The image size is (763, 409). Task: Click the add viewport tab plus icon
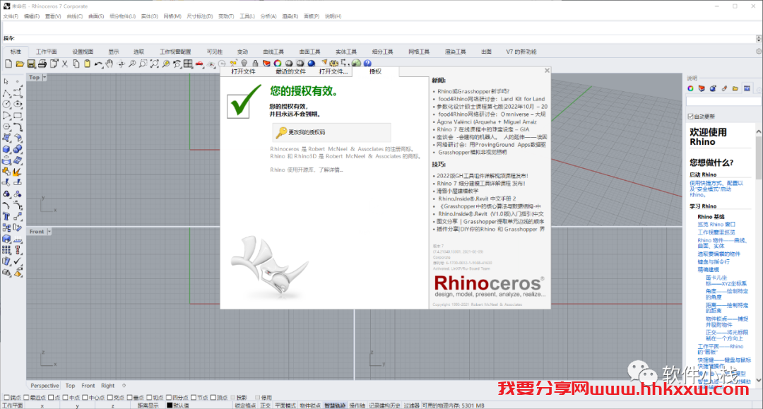[x=124, y=385]
